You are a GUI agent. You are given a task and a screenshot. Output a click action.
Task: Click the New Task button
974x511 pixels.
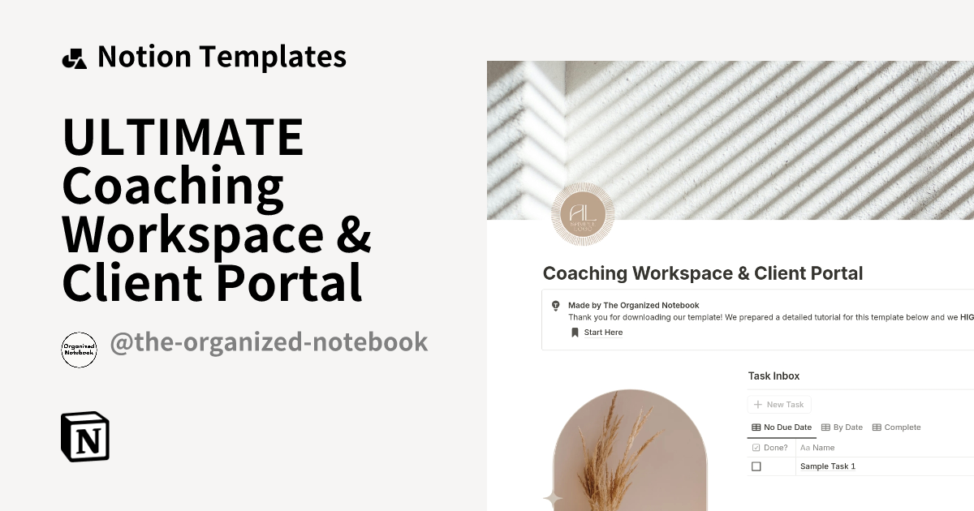coord(778,404)
